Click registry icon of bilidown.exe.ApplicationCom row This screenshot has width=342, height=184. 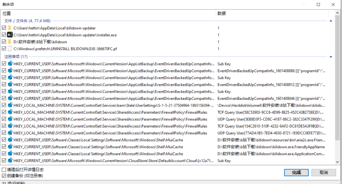click(10, 154)
